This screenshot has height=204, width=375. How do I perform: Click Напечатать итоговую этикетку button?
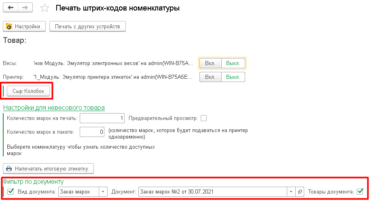tap(48, 168)
